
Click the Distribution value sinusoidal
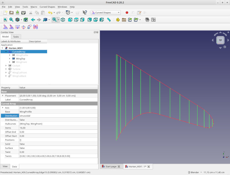[x=58, y=116]
